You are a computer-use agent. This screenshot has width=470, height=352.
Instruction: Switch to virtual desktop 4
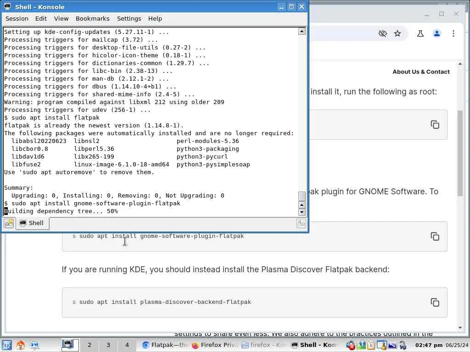127,345
